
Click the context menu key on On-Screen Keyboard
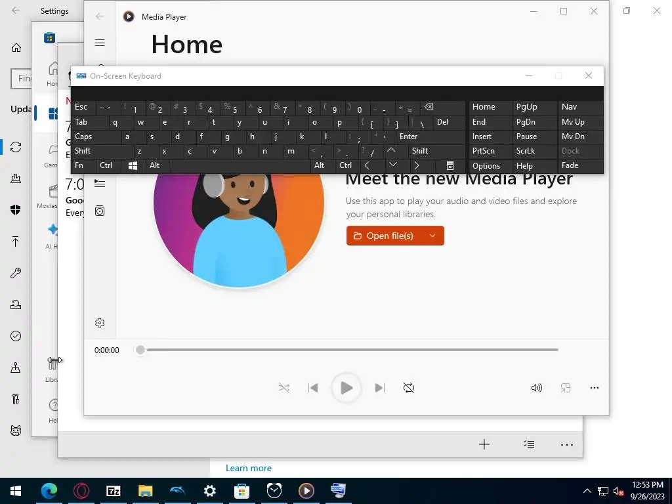(x=450, y=165)
